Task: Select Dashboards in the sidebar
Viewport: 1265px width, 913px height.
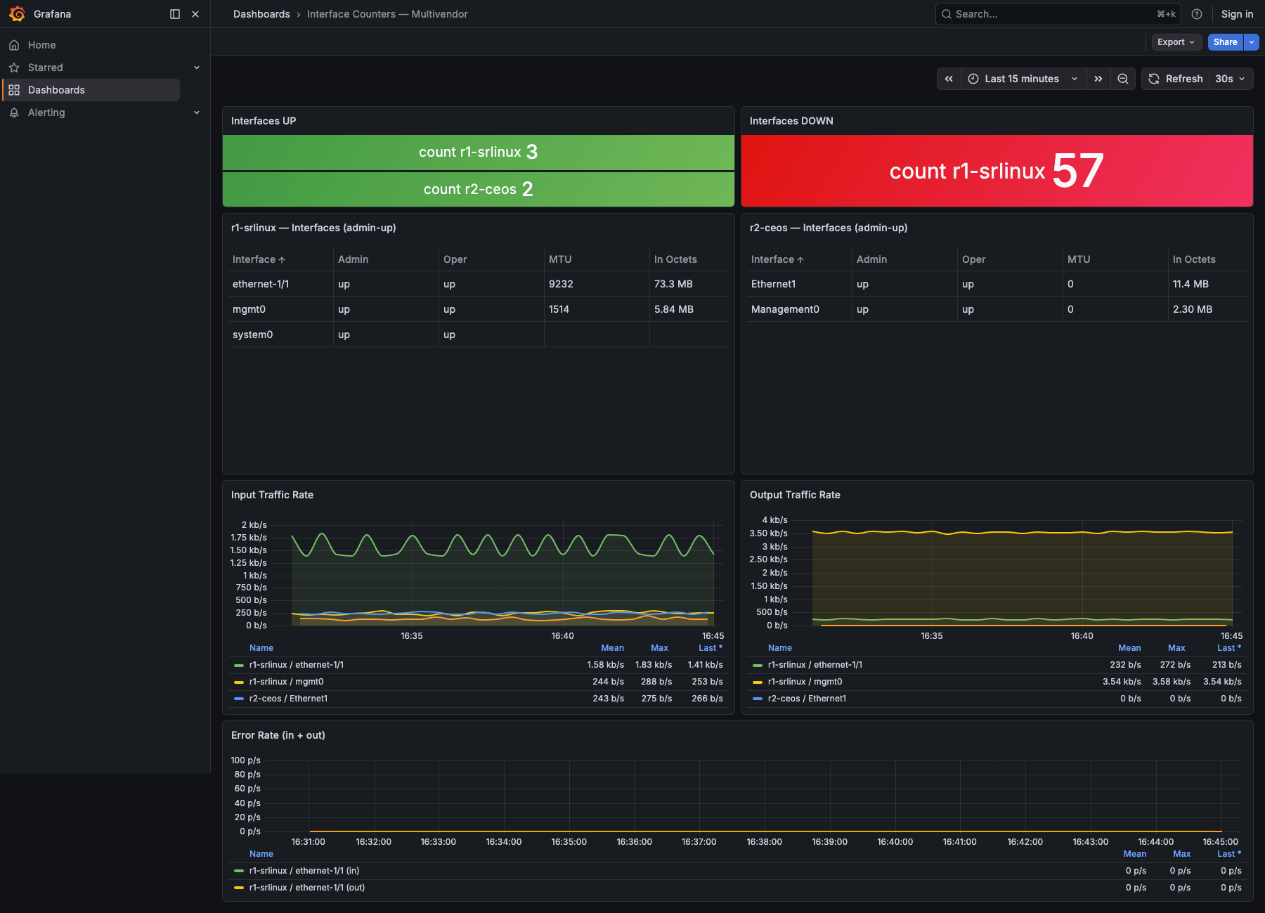Action: [91, 90]
